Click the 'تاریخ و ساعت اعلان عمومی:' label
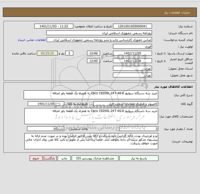200x194 pixels. click(x=93, y=26)
